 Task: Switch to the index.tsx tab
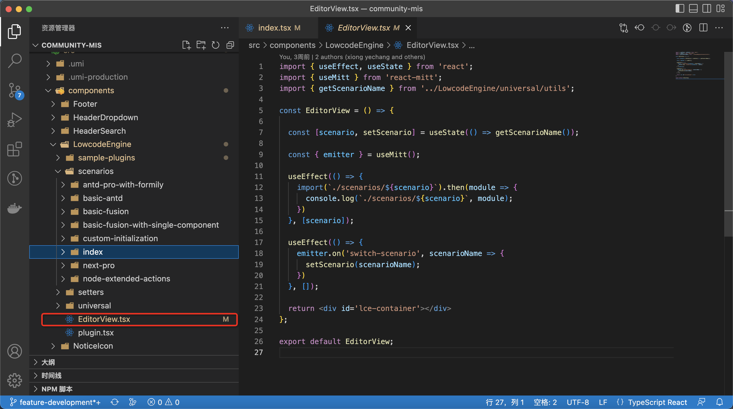click(x=275, y=28)
